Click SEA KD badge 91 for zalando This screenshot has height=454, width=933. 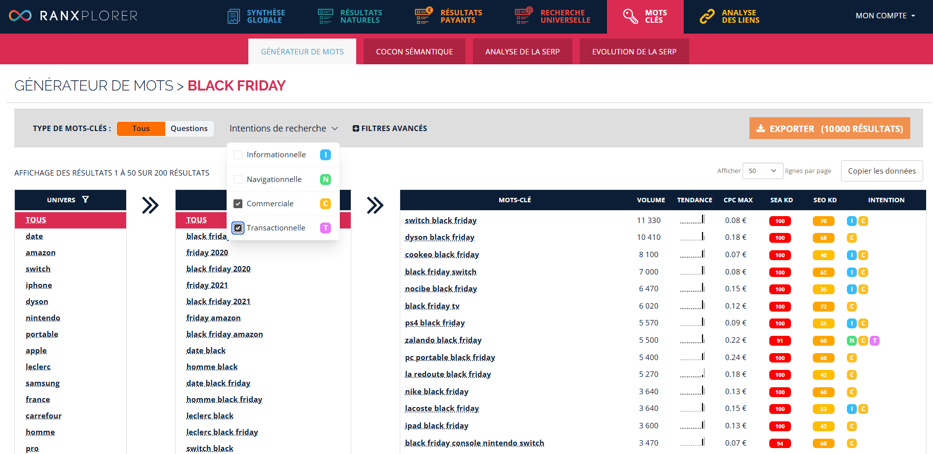click(x=780, y=341)
